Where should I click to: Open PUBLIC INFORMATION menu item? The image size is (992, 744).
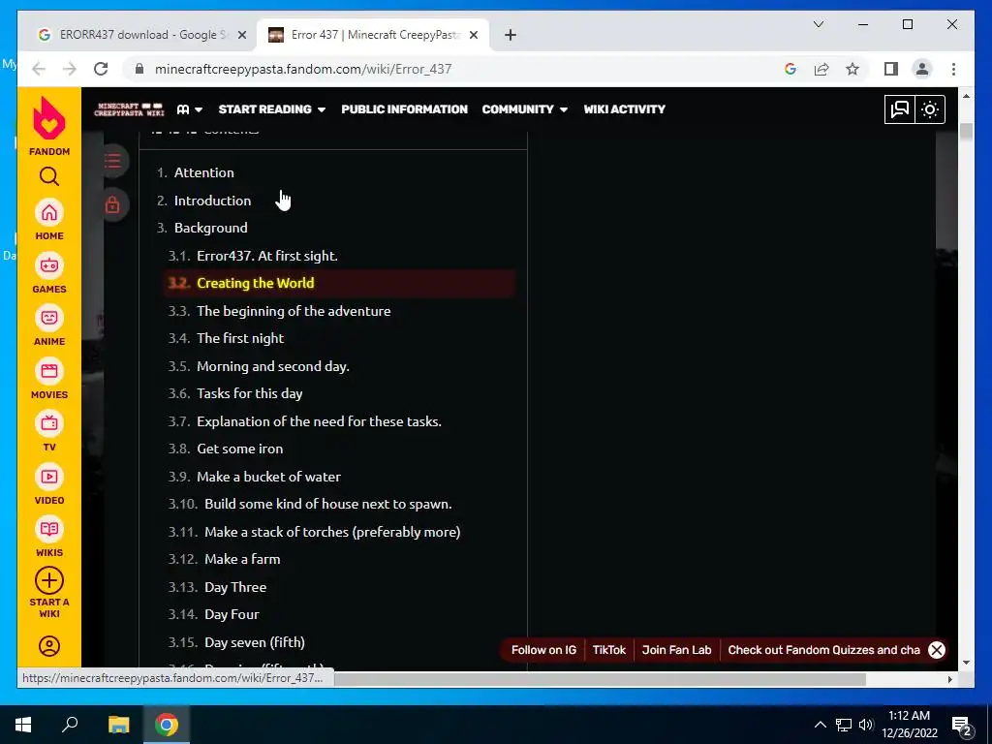pyautogui.click(x=404, y=109)
